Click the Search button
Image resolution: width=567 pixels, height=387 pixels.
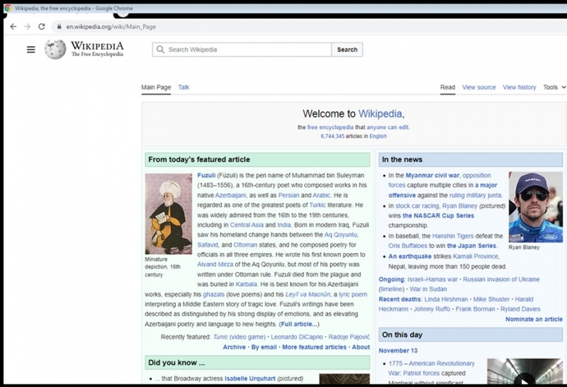click(347, 50)
